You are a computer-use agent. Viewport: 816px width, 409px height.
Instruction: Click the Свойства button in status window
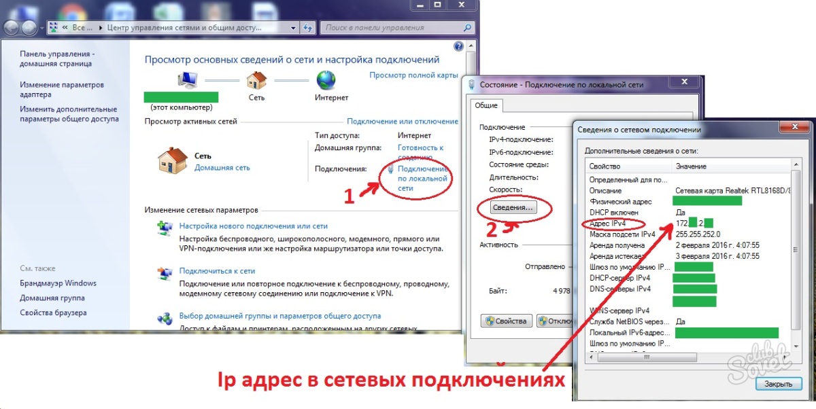[x=506, y=321]
